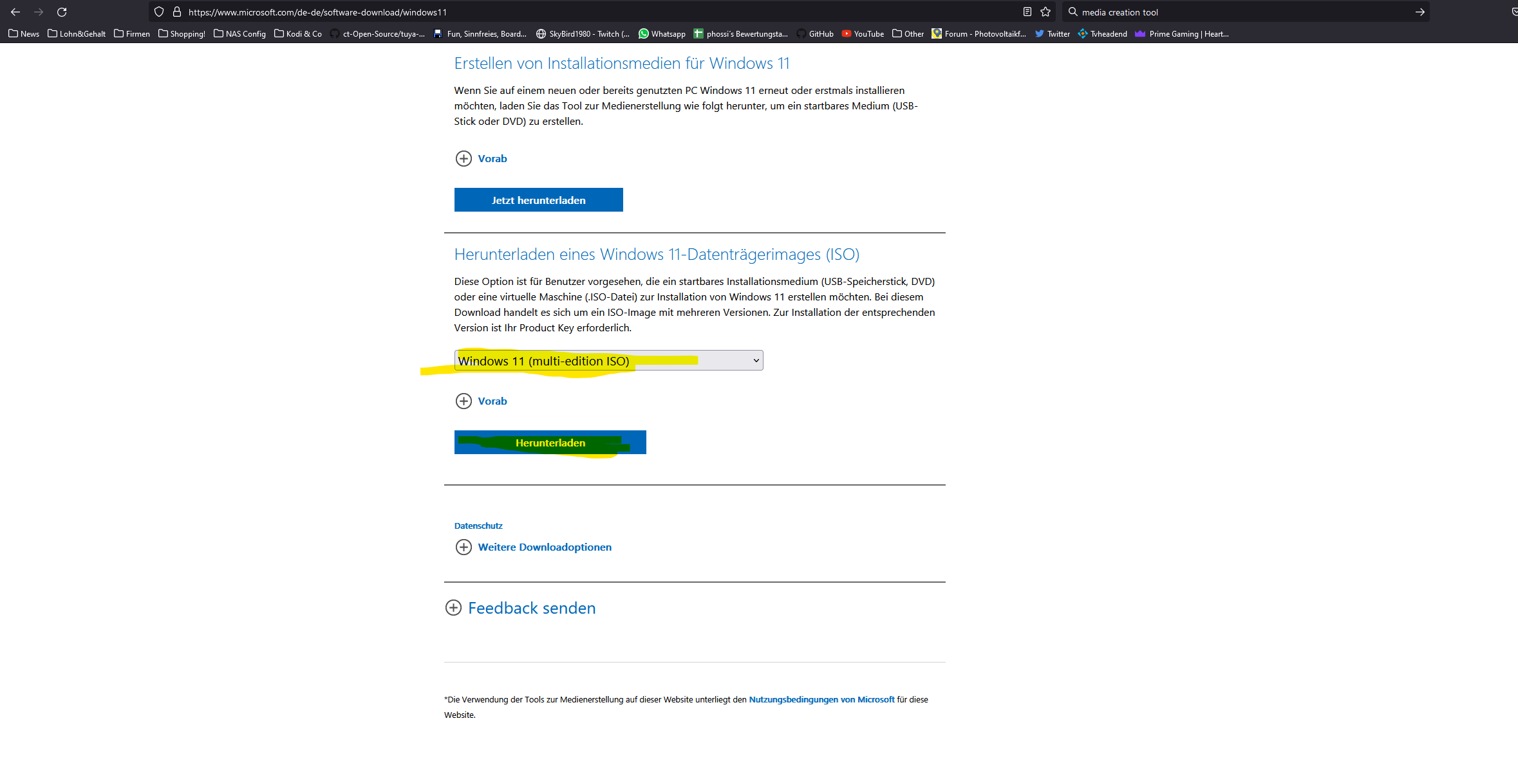The height and width of the screenshot is (779, 1518).
Task: Open the Fun, Sinnfreies, Board bookmark
Action: pyautogui.click(x=480, y=33)
